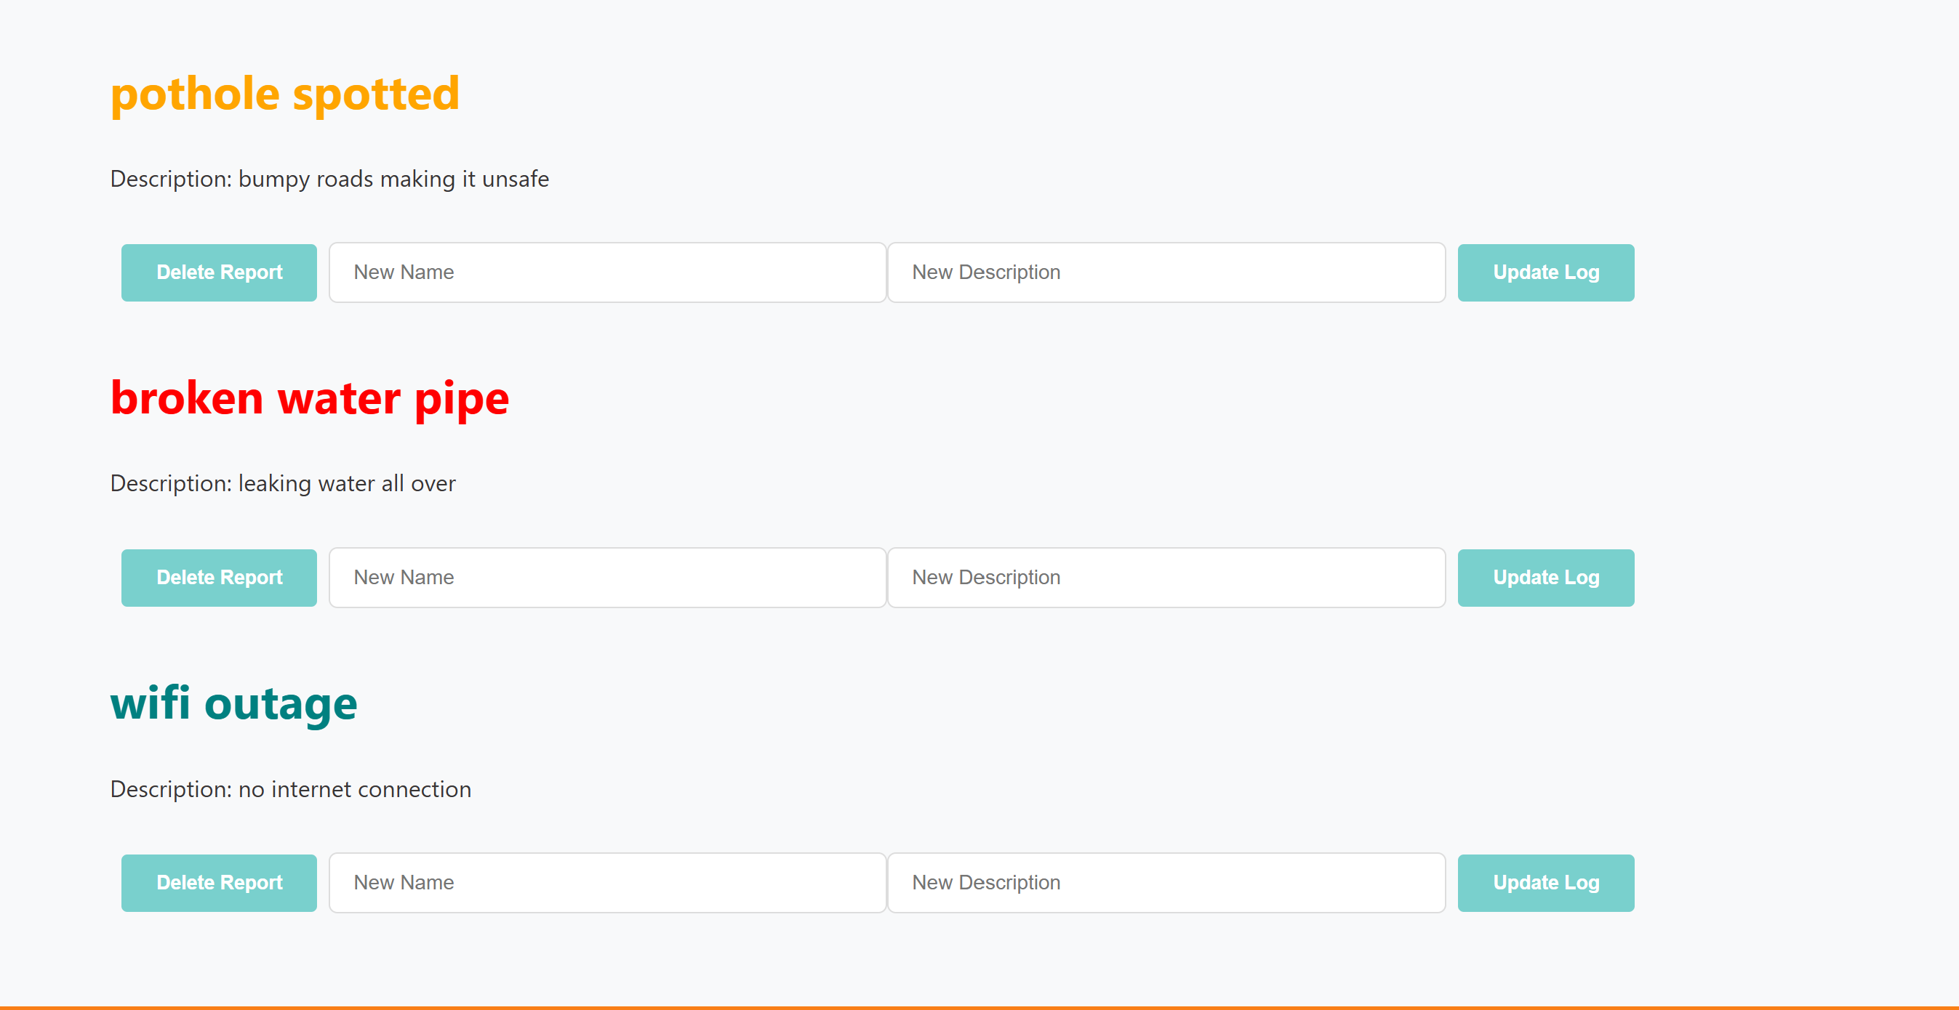Screen dimensions: 1959x1010
Task: Hit Update Log for wifi outage
Action: (1545, 882)
